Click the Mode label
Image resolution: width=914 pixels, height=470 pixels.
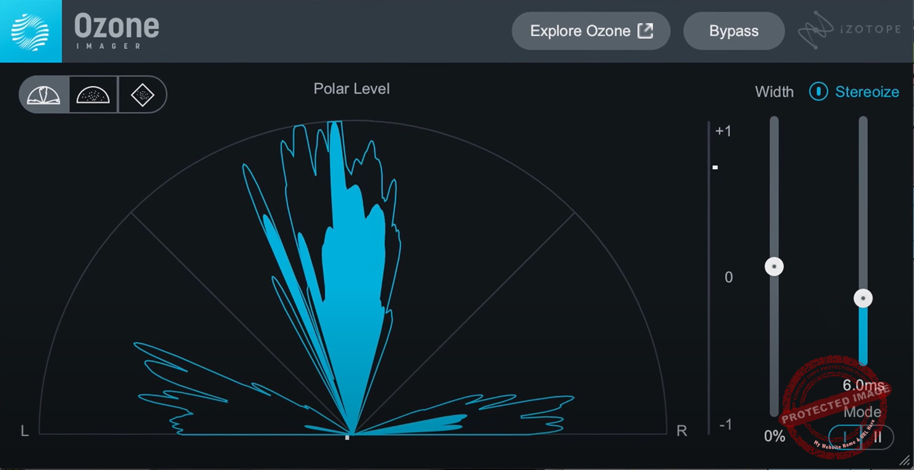(x=862, y=412)
